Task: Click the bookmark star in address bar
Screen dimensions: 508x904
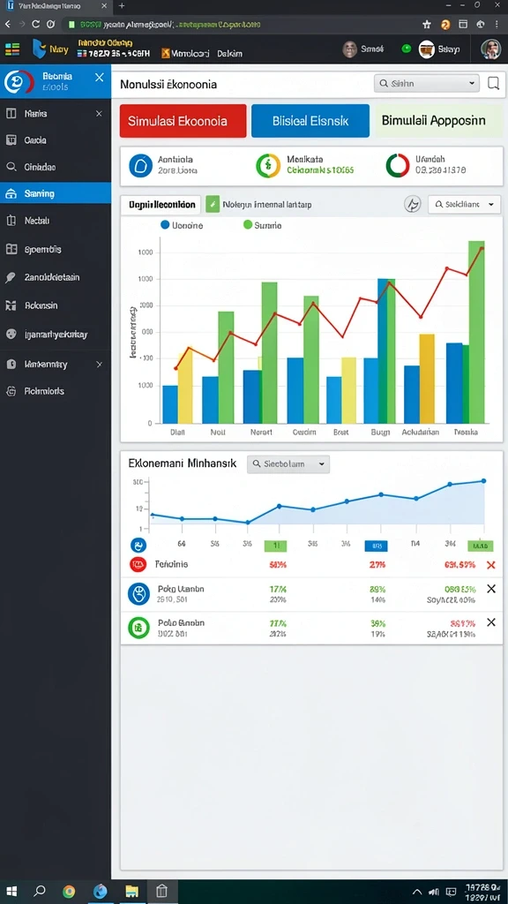Action: click(427, 25)
